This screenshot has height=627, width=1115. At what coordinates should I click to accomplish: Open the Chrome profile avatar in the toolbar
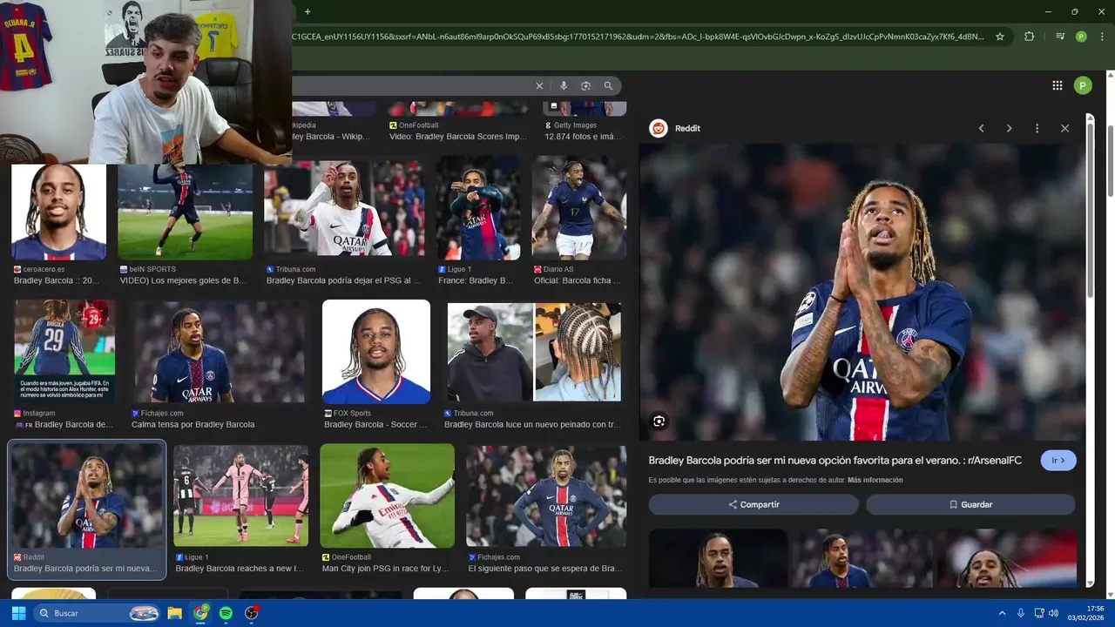pyautogui.click(x=1081, y=37)
